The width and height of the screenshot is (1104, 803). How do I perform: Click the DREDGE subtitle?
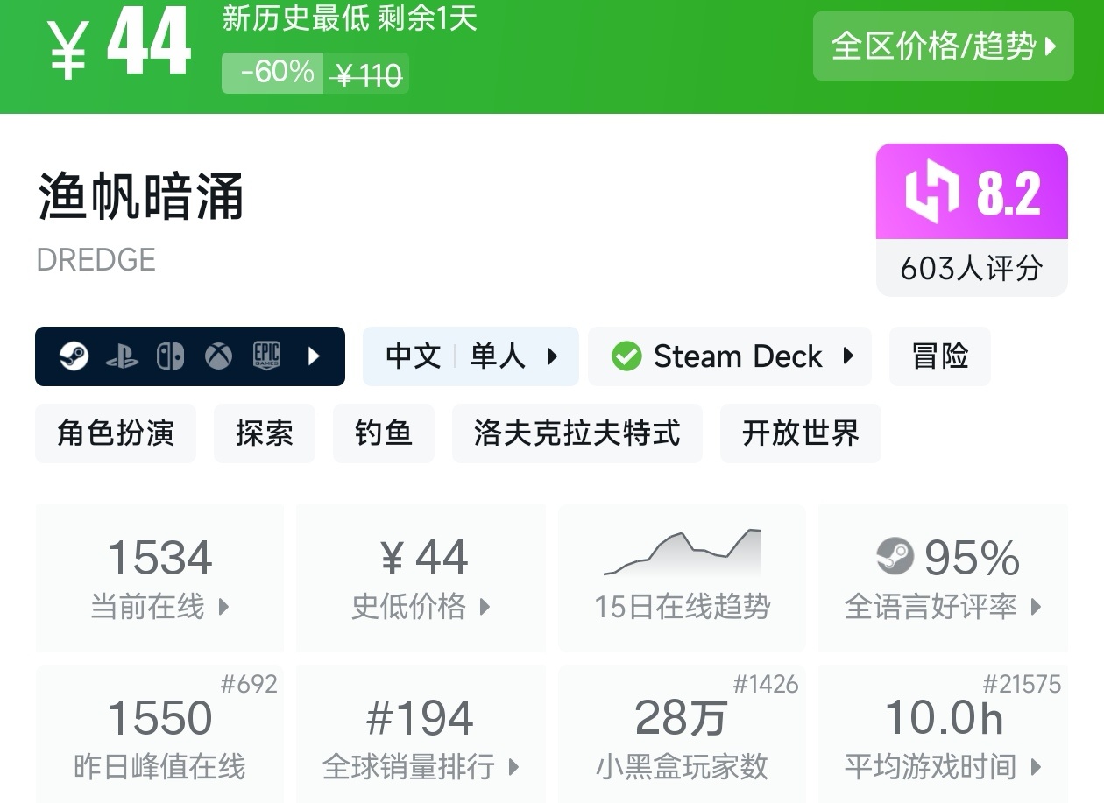point(96,260)
